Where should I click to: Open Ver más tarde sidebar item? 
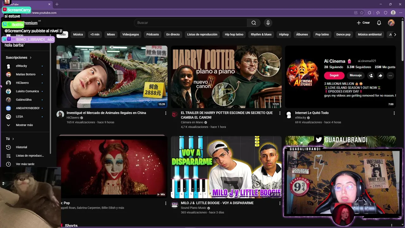[x=25, y=164]
